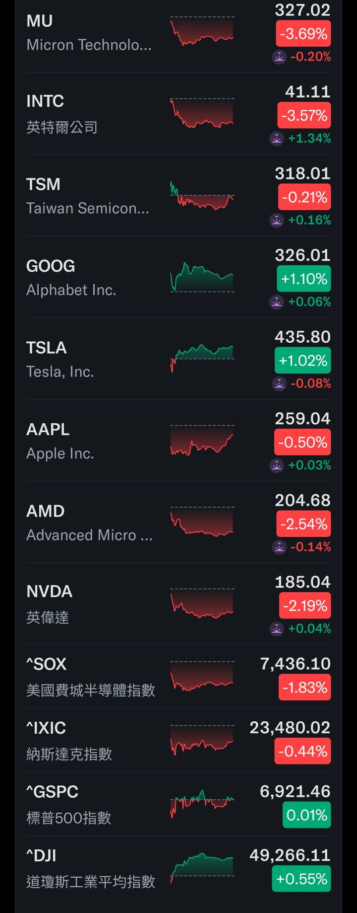Click TSLA's after-hours session icon
The height and width of the screenshot is (913, 357).
click(279, 383)
